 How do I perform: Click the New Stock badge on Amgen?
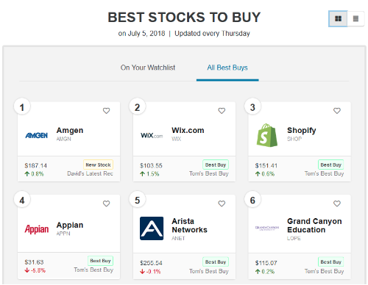[x=98, y=165]
